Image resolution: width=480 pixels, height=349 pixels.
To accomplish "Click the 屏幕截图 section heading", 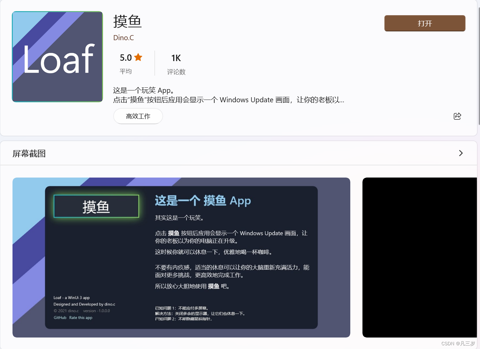I will pos(29,154).
